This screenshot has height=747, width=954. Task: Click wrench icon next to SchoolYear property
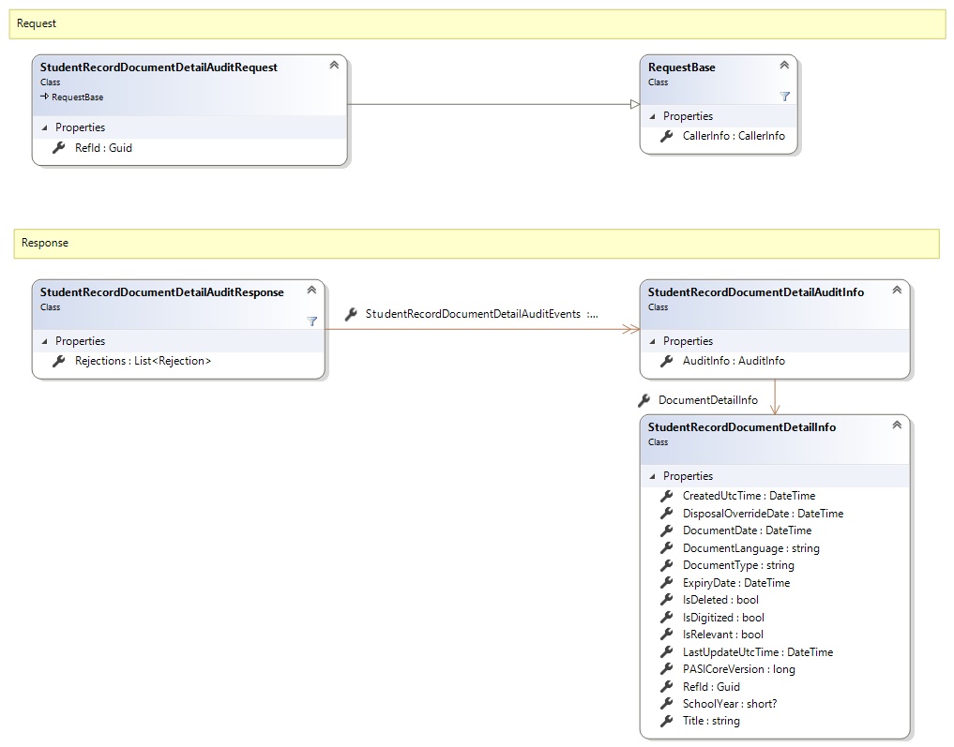point(667,704)
